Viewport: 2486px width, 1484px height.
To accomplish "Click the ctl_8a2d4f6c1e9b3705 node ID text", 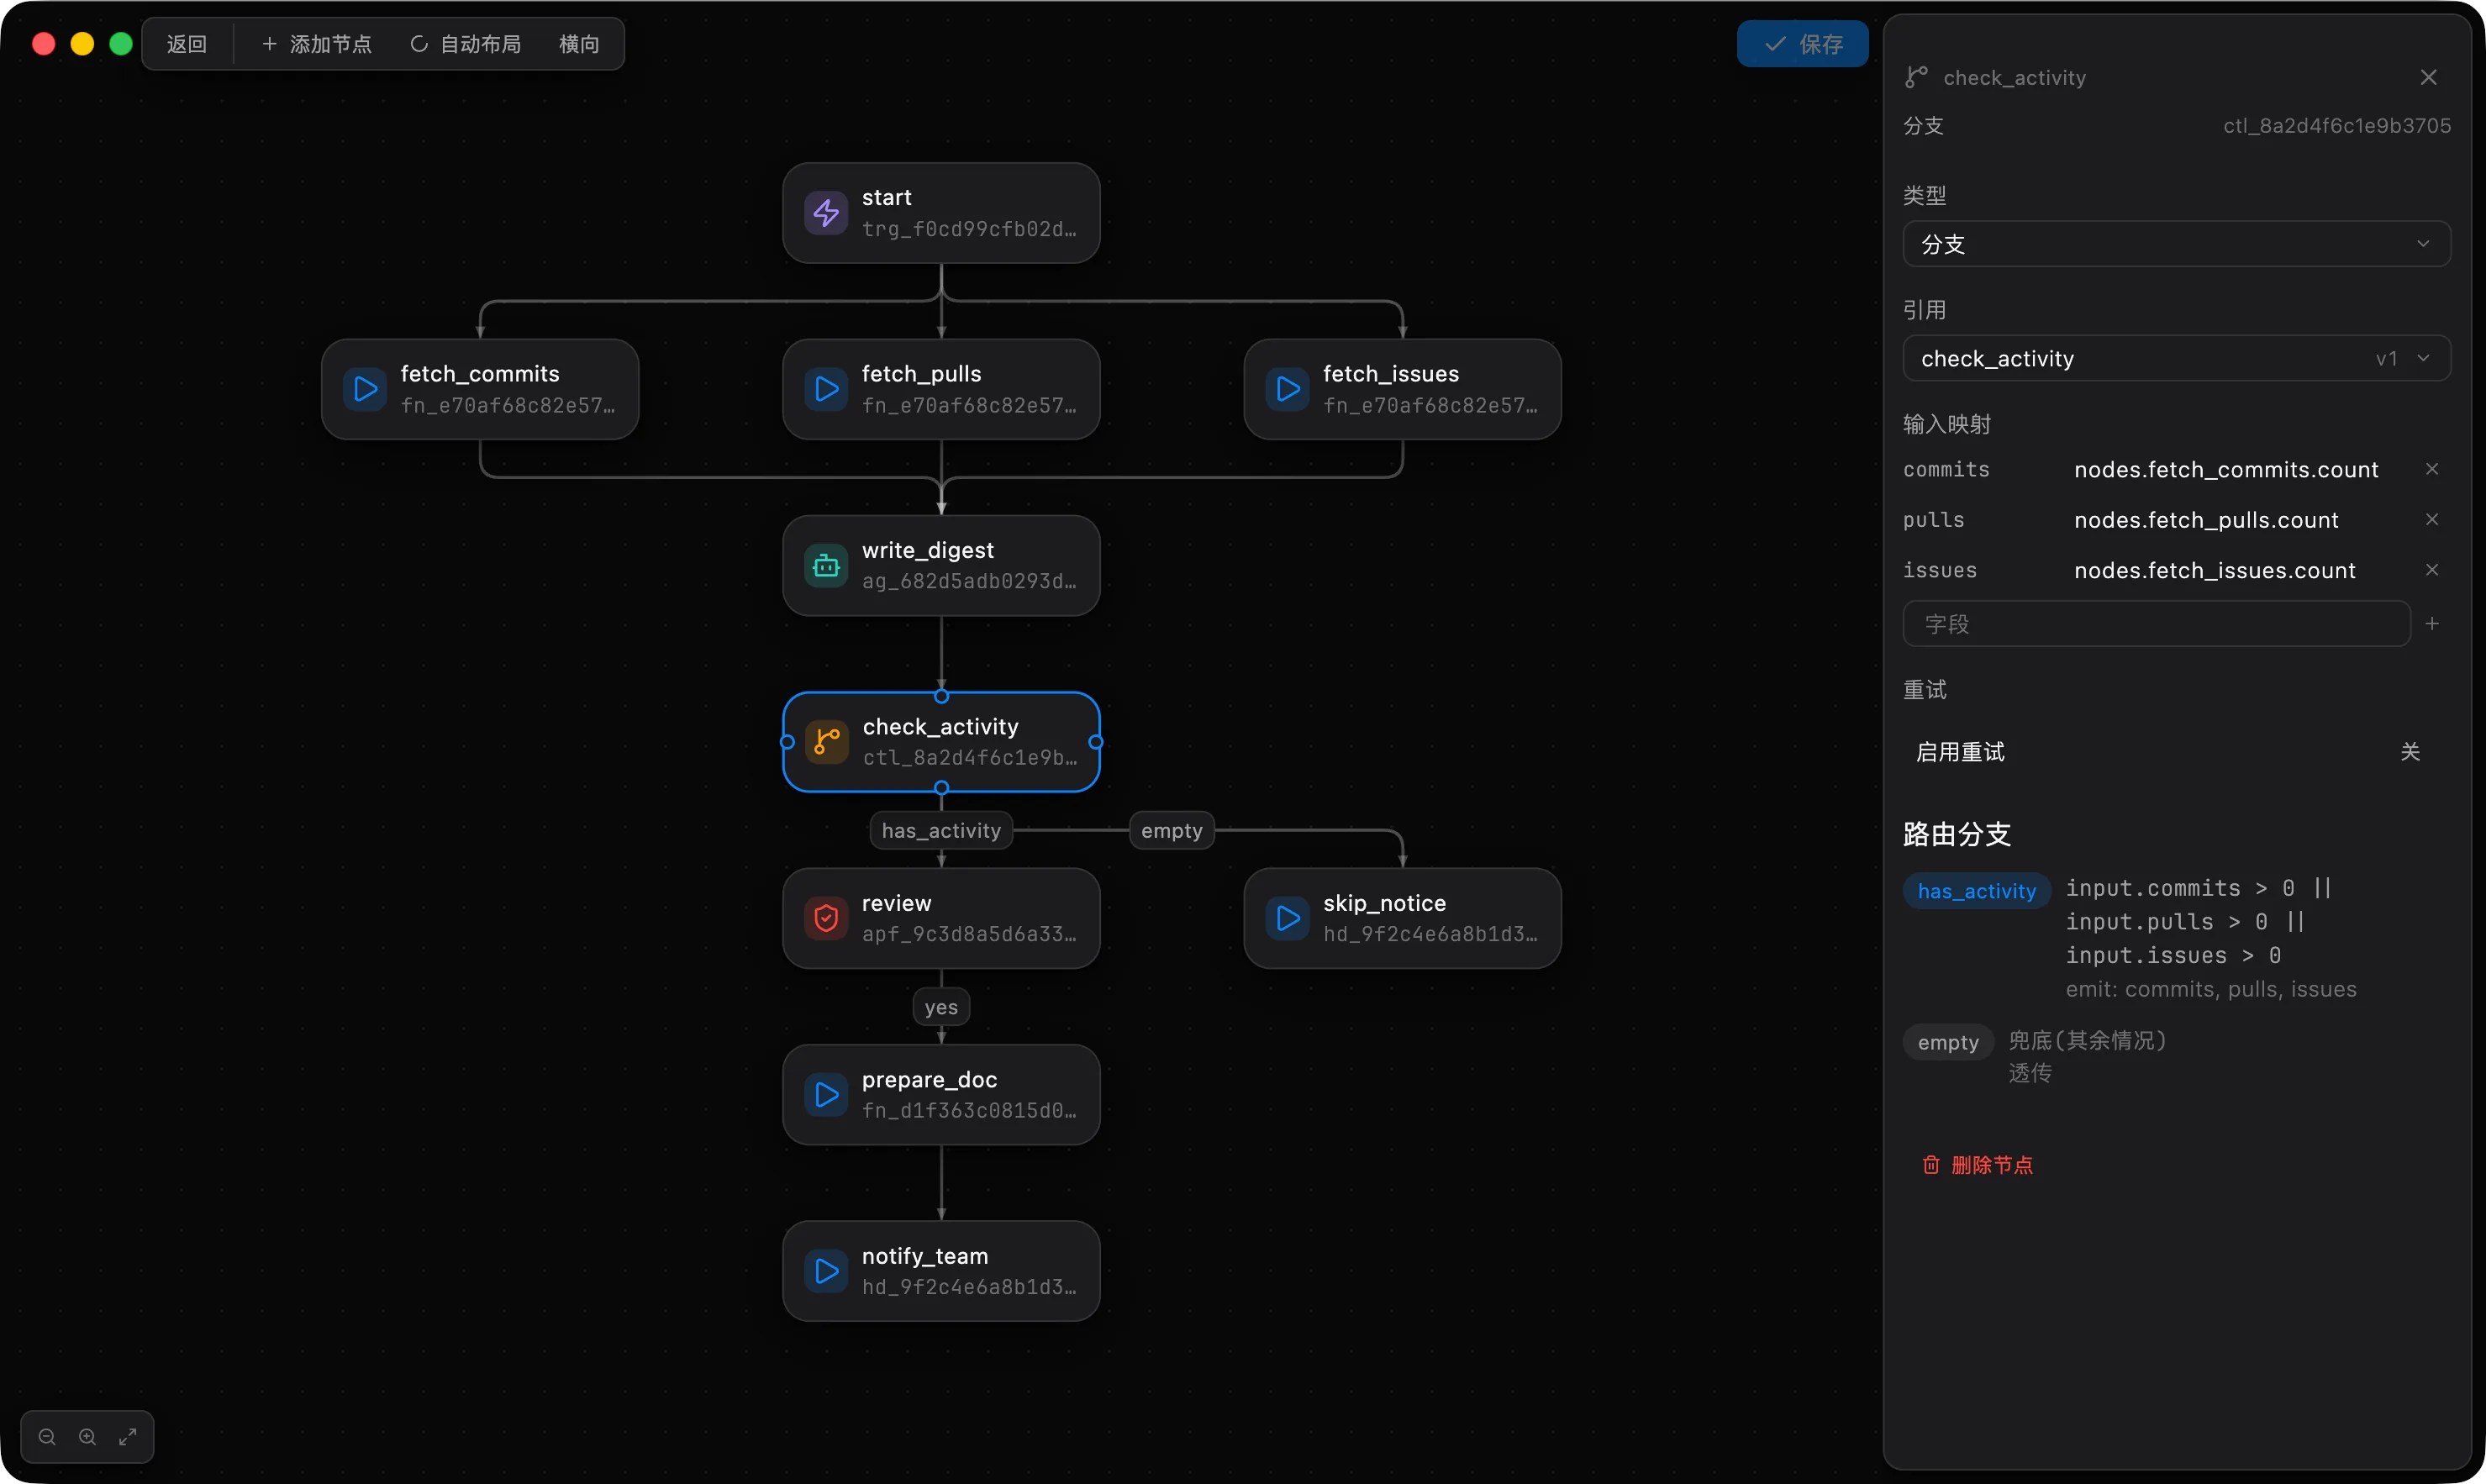I will tap(2336, 126).
